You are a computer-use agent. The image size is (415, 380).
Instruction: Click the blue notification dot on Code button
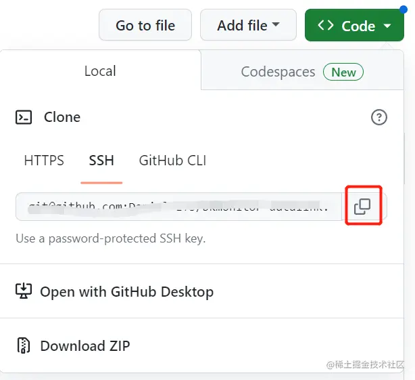point(403,10)
